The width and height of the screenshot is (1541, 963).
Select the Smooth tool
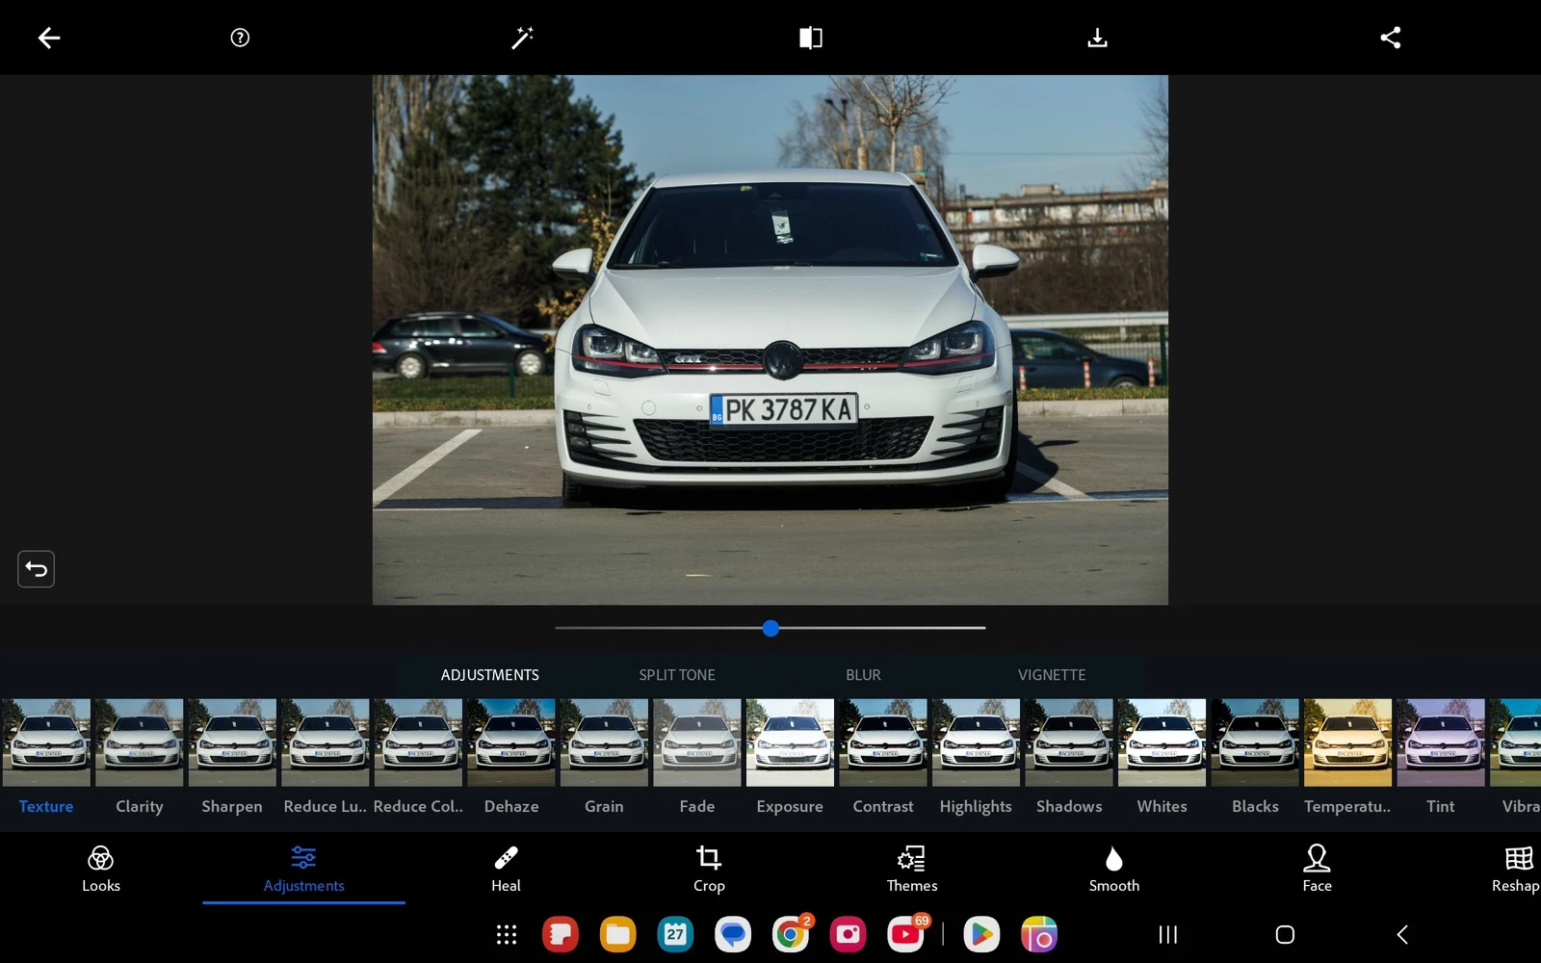(x=1114, y=869)
